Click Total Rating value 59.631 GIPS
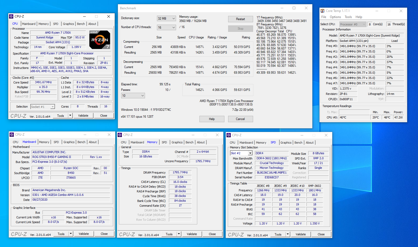 [242, 90]
